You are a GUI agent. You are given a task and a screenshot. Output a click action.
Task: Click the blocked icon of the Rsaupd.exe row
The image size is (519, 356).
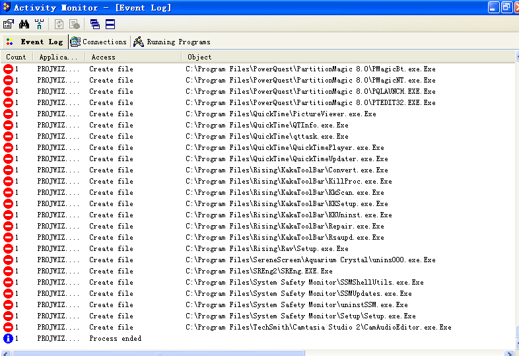click(8, 238)
